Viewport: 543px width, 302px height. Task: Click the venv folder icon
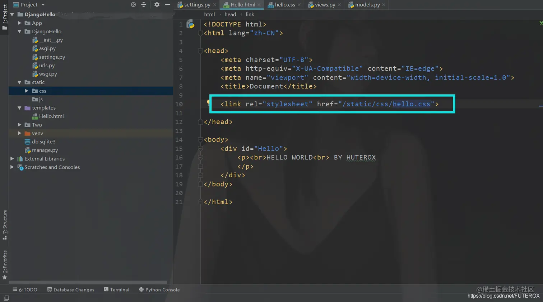pos(28,133)
